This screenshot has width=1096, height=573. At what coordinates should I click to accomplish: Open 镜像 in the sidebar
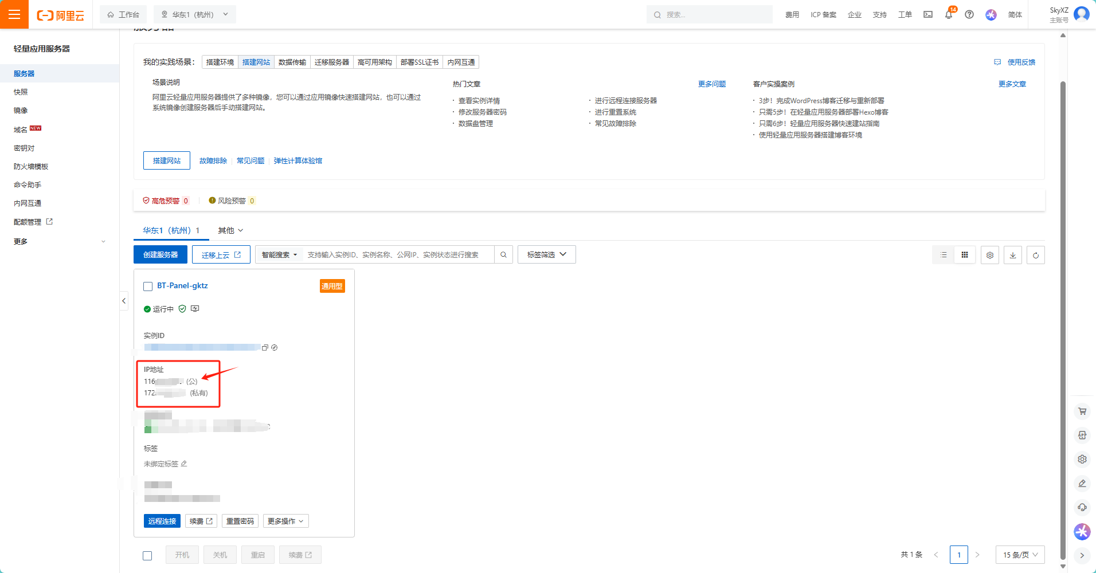click(x=21, y=110)
